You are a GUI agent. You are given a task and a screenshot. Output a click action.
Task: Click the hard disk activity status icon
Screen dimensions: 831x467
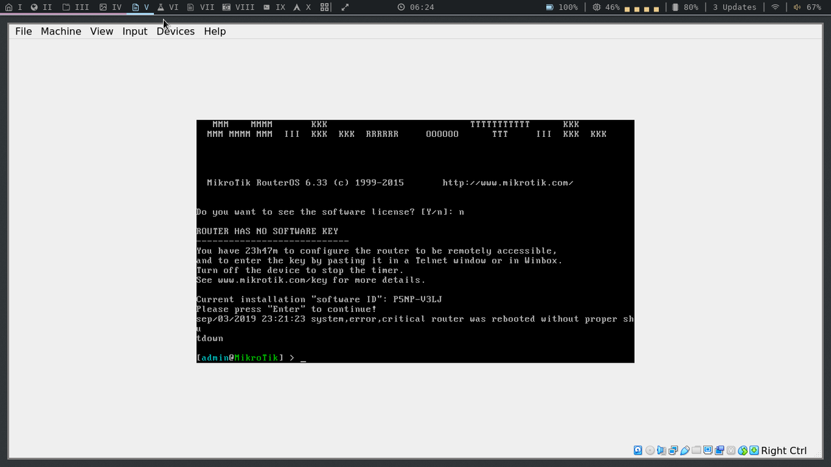(x=638, y=450)
